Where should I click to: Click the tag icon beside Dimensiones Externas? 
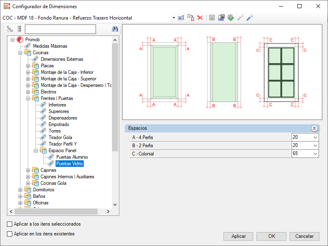[36, 59]
